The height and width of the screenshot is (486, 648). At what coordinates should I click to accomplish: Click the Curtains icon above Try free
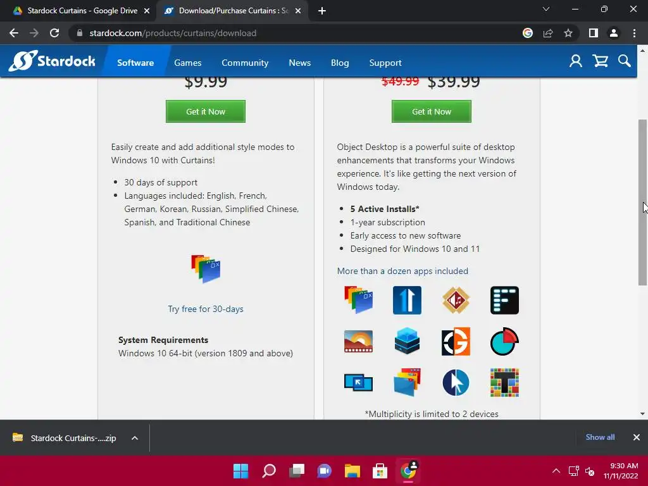click(206, 268)
